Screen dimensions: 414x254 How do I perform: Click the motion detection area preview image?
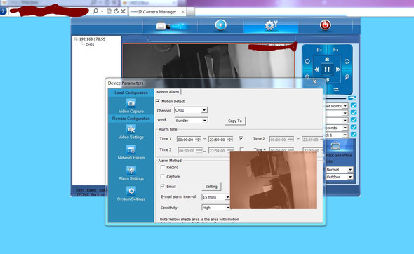pos(273,180)
